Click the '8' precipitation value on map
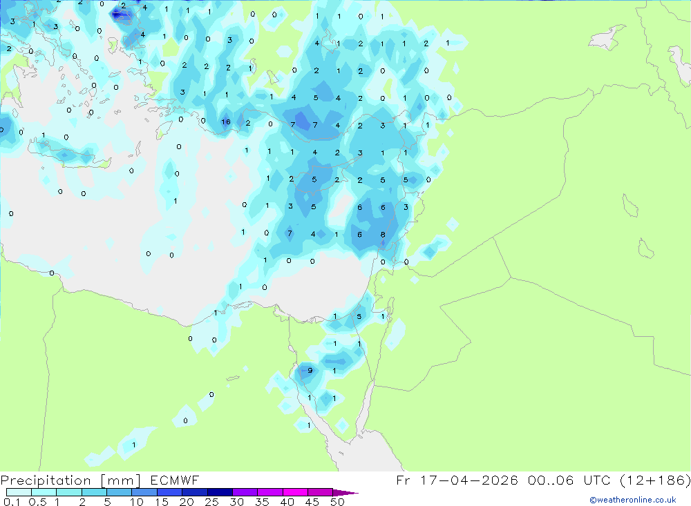The width and height of the screenshot is (691, 506). pos(383,235)
